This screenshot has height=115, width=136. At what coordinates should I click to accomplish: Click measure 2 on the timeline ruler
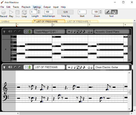pyautogui.click(x=54, y=25)
